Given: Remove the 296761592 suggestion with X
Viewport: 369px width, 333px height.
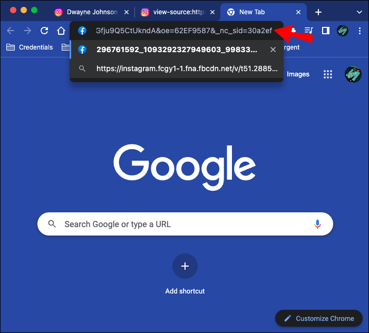Looking at the screenshot, I should click(273, 50).
